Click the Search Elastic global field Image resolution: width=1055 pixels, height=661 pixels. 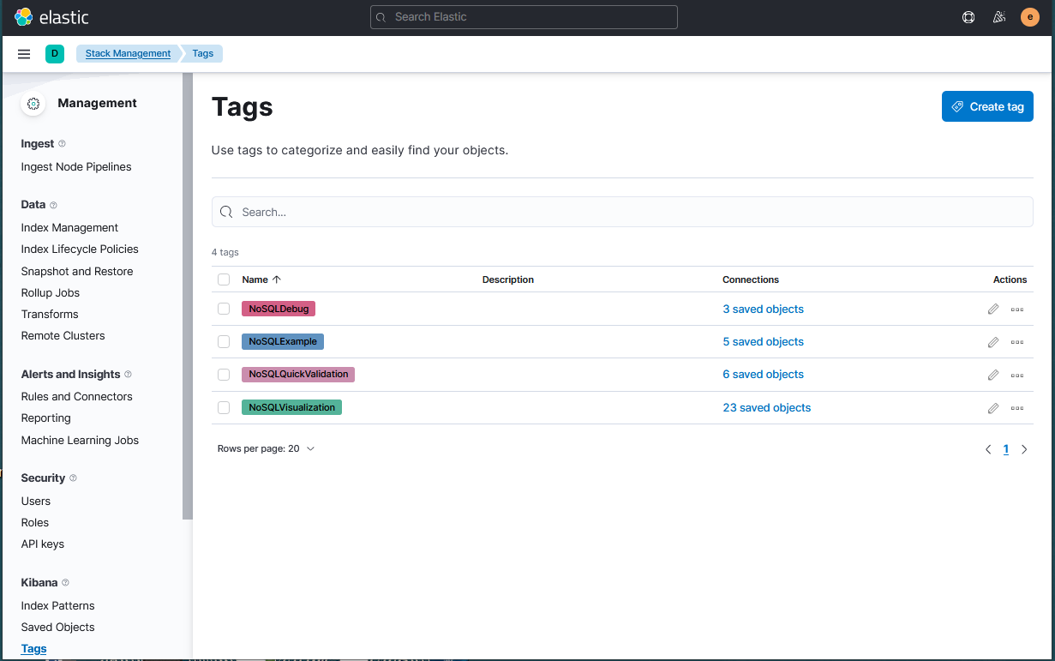point(524,17)
